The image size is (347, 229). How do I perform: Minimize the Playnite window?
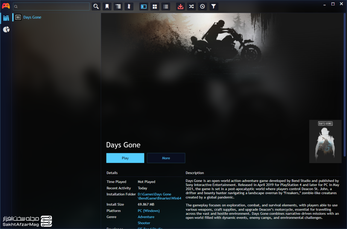click(x=325, y=4)
